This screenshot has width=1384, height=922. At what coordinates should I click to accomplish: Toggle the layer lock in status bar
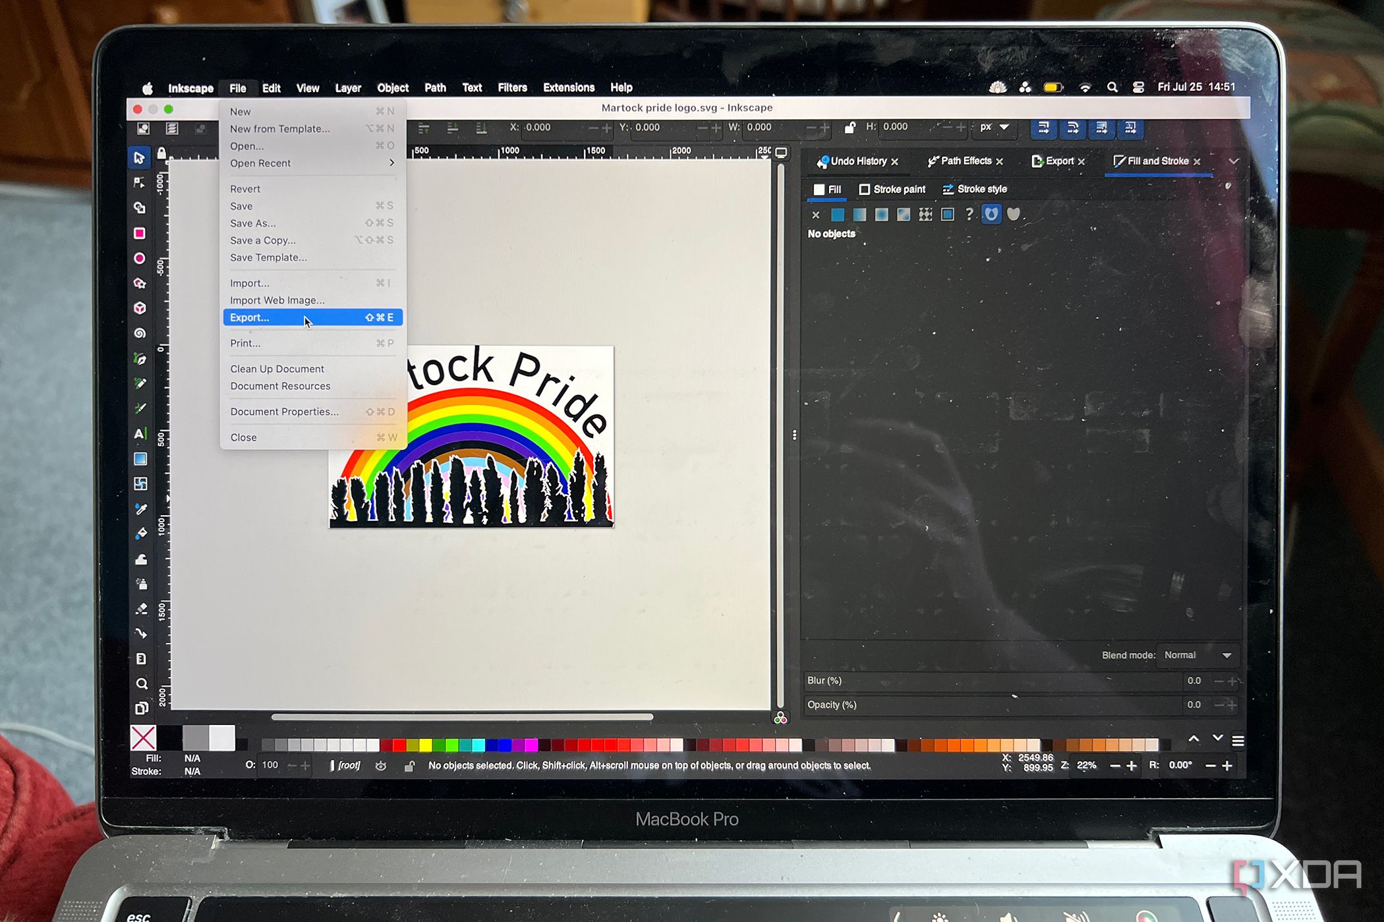[x=409, y=766]
